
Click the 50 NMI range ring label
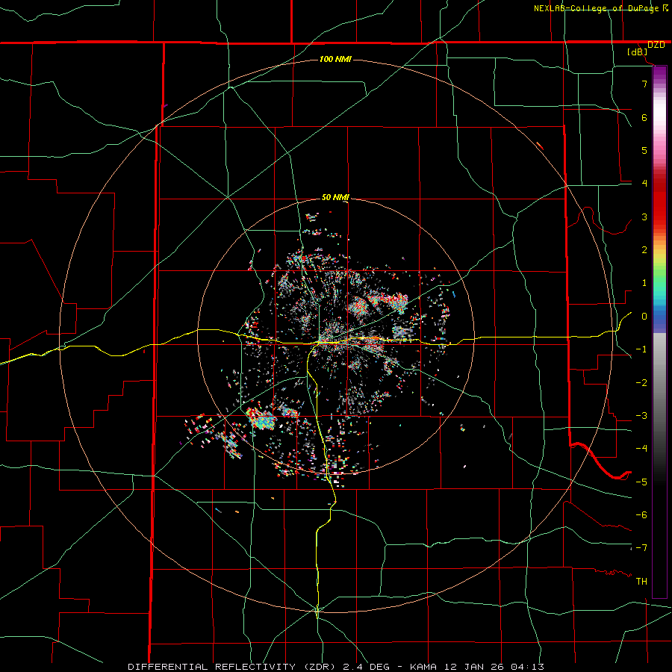pos(335,198)
